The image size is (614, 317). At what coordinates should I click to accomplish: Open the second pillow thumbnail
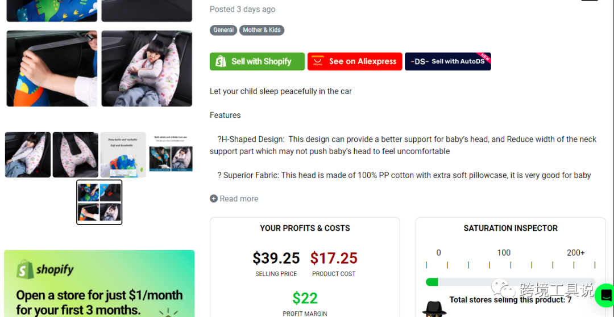[76, 155]
